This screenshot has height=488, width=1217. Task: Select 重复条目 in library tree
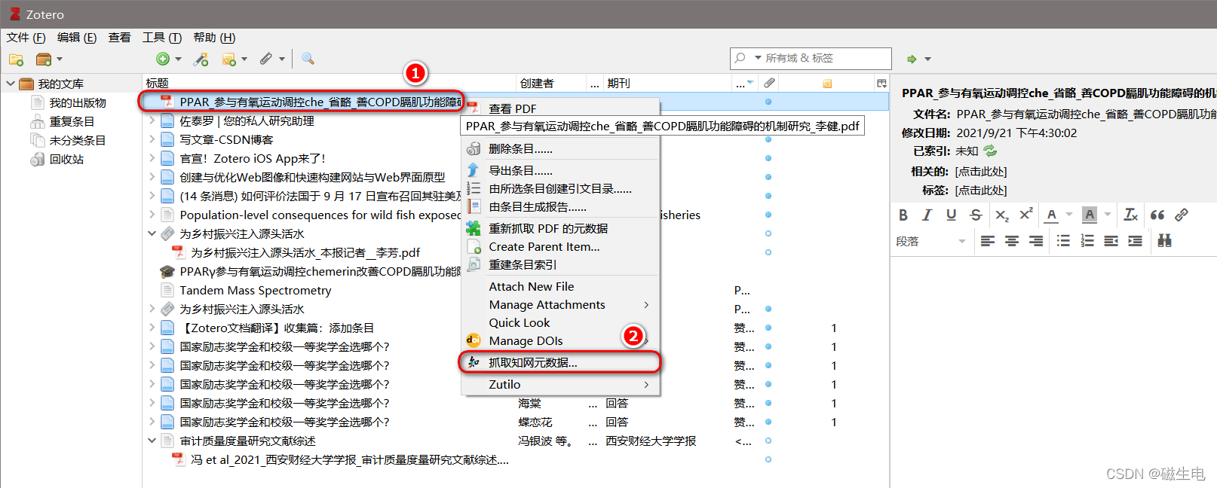pyautogui.click(x=72, y=121)
